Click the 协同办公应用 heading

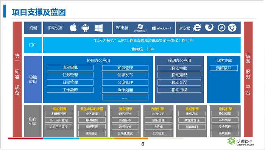[98, 60]
